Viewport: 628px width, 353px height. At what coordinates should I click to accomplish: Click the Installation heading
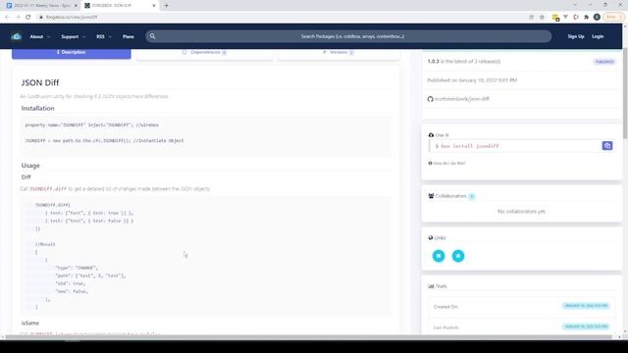(x=38, y=109)
